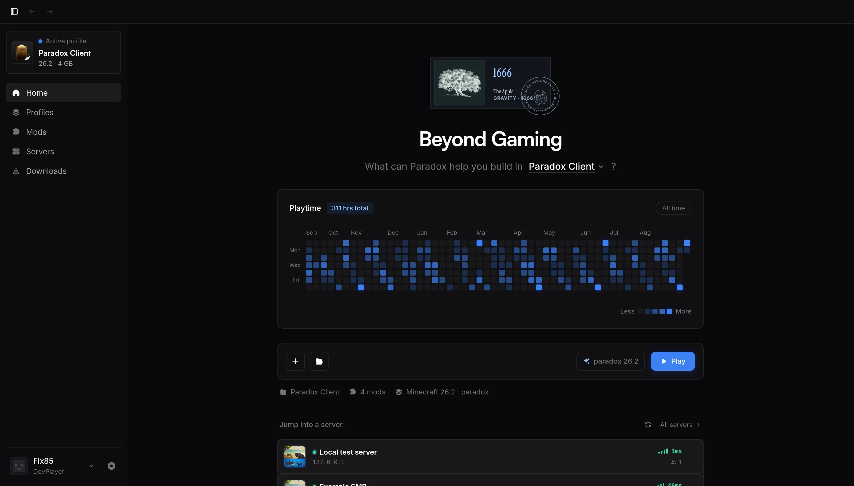Click chevron next to Paradox Client heading
Screen dimensions: 854x486
pos(601,167)
